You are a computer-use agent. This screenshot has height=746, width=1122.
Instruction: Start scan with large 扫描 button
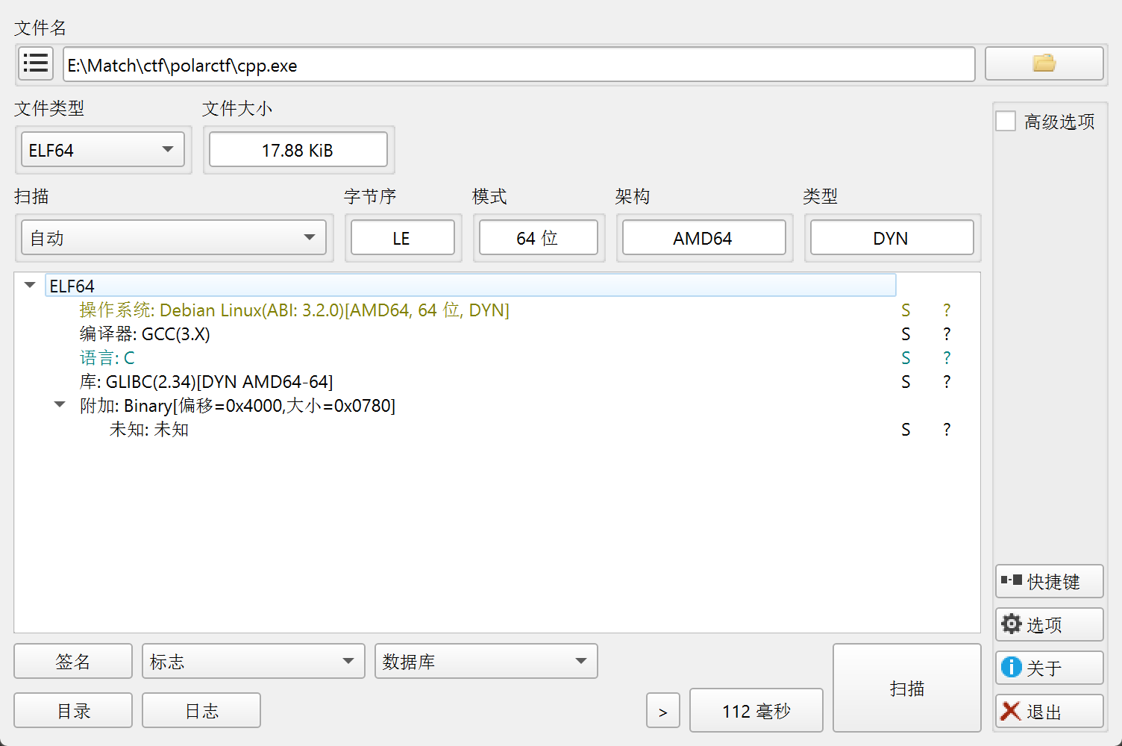(907, 688)
